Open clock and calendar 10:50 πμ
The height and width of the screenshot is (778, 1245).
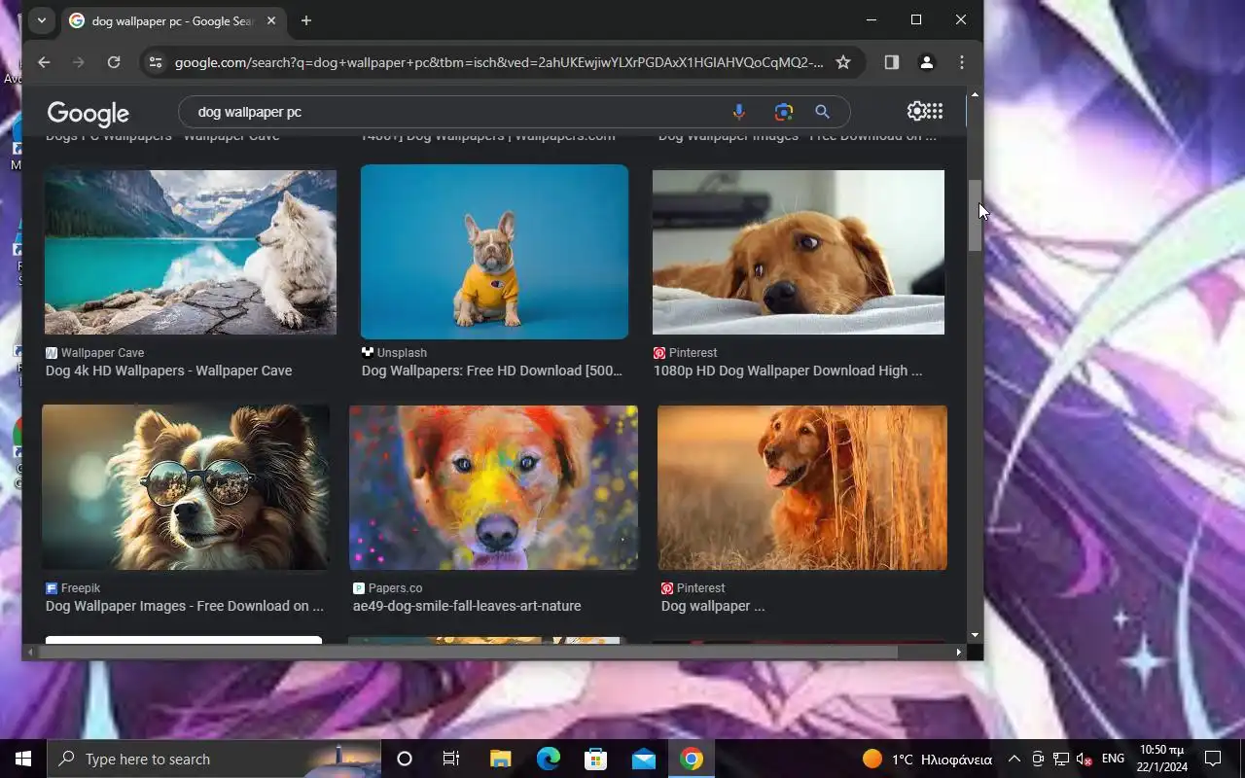click(x=1162, y=759)
